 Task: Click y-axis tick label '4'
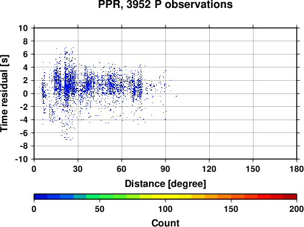click(26, 67)
